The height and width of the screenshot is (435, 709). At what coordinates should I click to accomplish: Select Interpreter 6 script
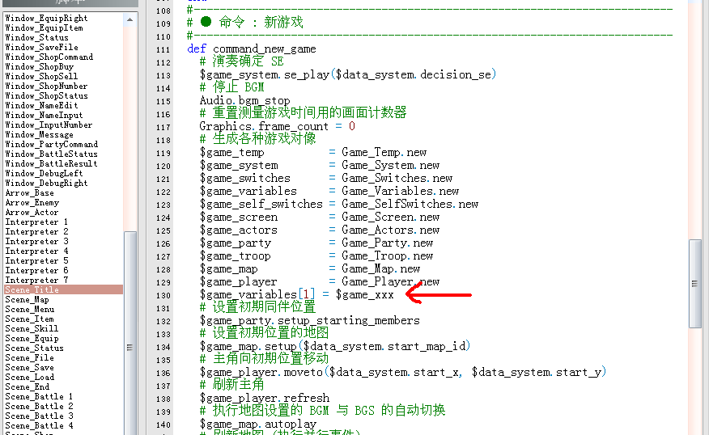pyautogui.click(x=36, y=271)
